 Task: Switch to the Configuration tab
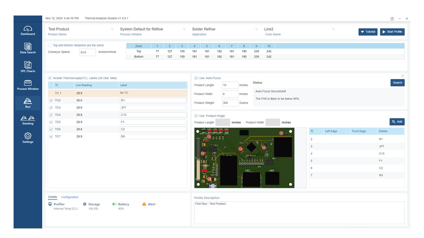point(70,197)
